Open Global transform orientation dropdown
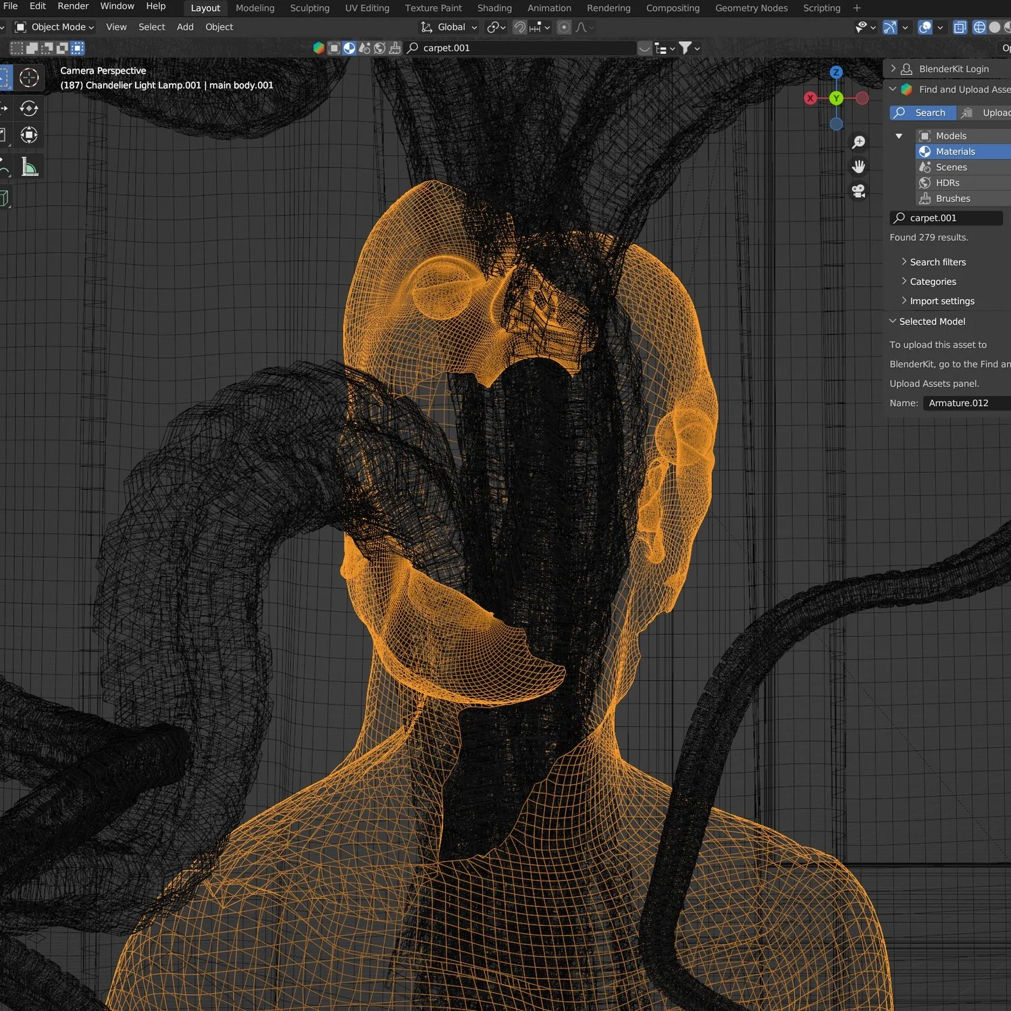Image resolution: width=1011 pixels, height=1011 pixels. coord(450,27)
